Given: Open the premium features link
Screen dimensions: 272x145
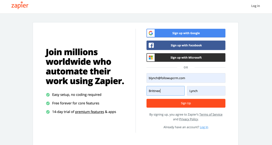Looking at the screenshot, I should pos(90,112).
